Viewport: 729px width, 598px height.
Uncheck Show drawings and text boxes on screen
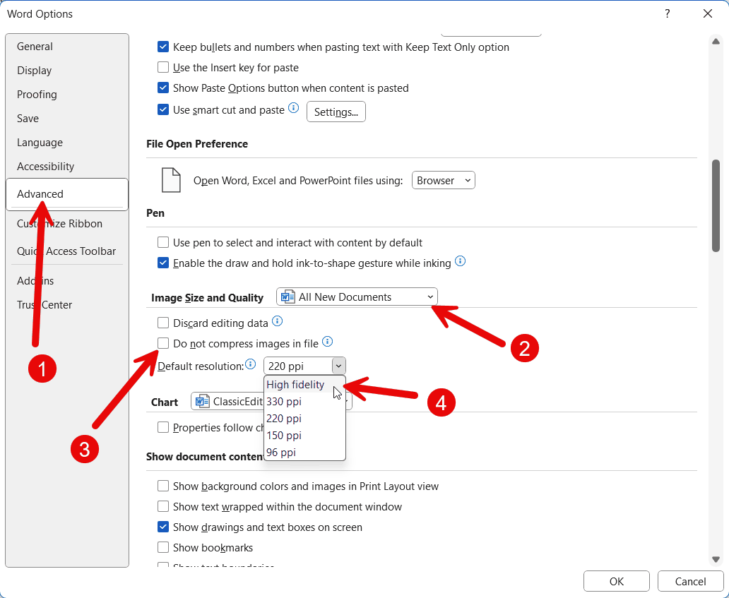[162, 527]
